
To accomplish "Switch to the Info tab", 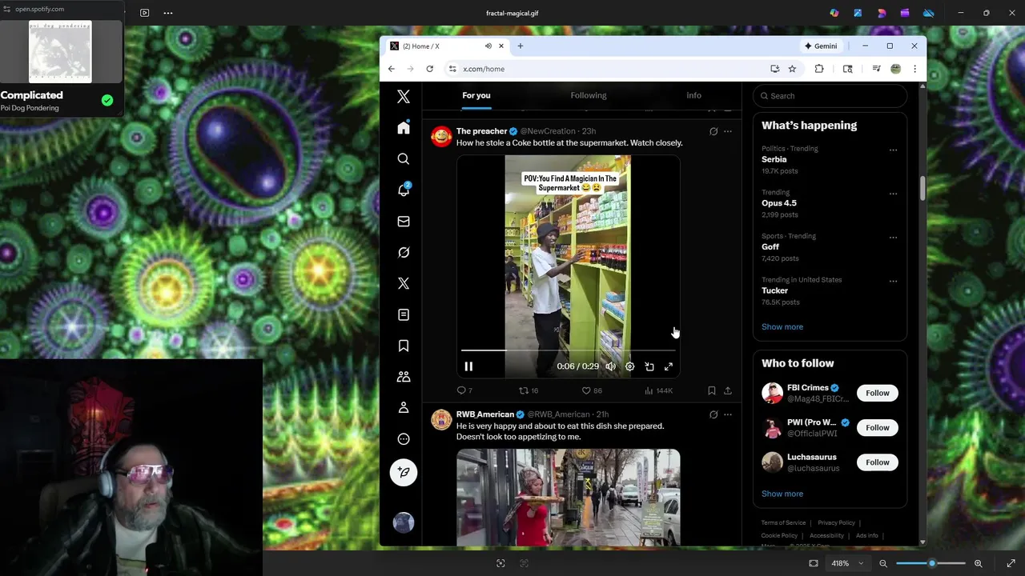I will click(693, 95).
